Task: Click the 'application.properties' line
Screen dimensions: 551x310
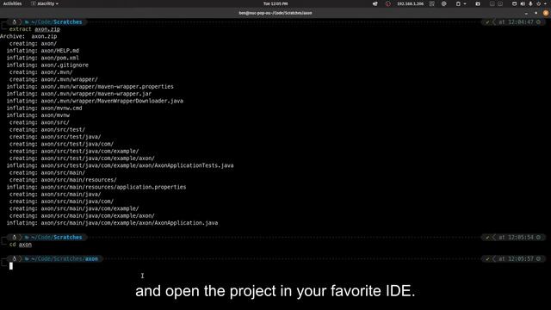Action: click(x=96, y=187)
